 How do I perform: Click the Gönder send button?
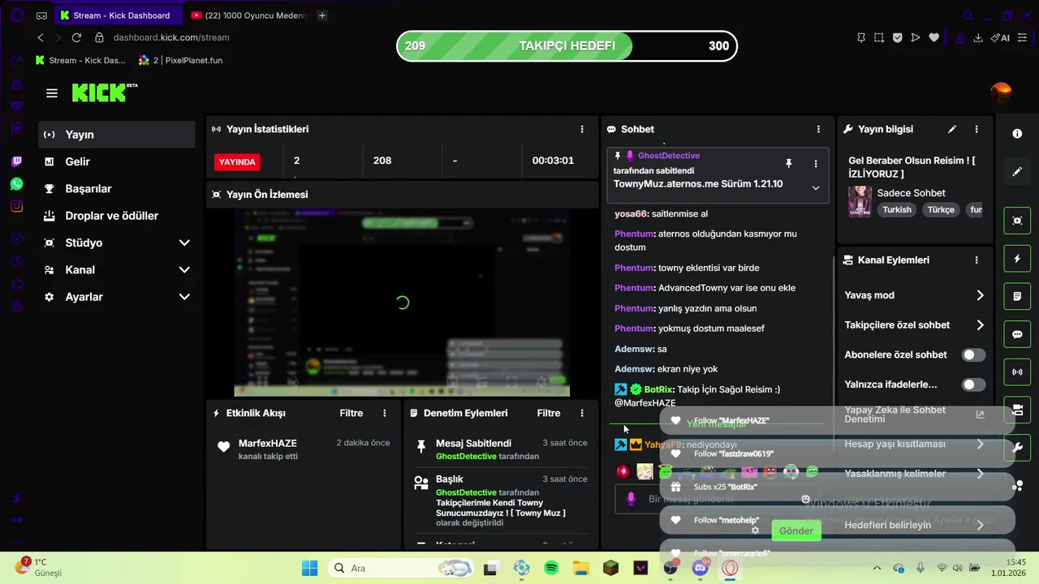[x=796, y=530]
